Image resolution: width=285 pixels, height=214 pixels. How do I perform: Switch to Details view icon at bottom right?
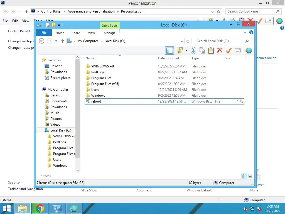[244, 176]
